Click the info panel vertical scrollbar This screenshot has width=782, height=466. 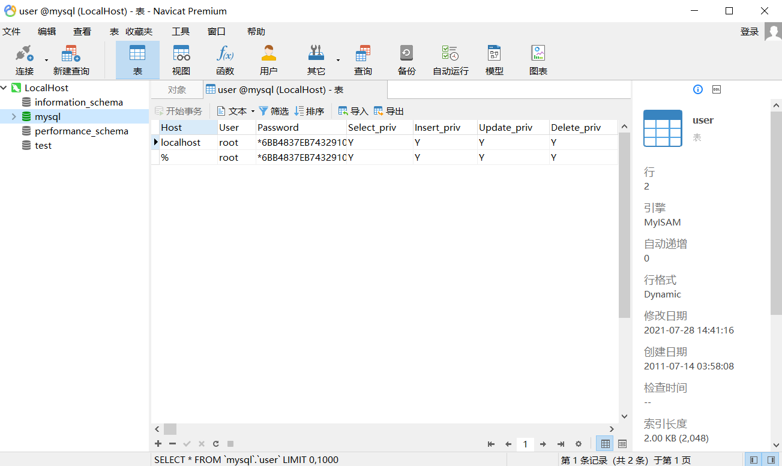coord(776,213)
